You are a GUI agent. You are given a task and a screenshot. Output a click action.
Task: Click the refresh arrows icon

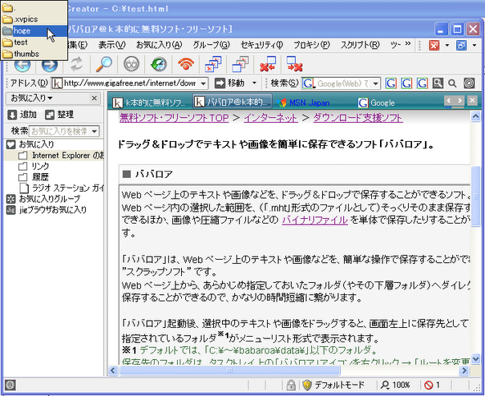pyautogui.click(x=76, y=64)
